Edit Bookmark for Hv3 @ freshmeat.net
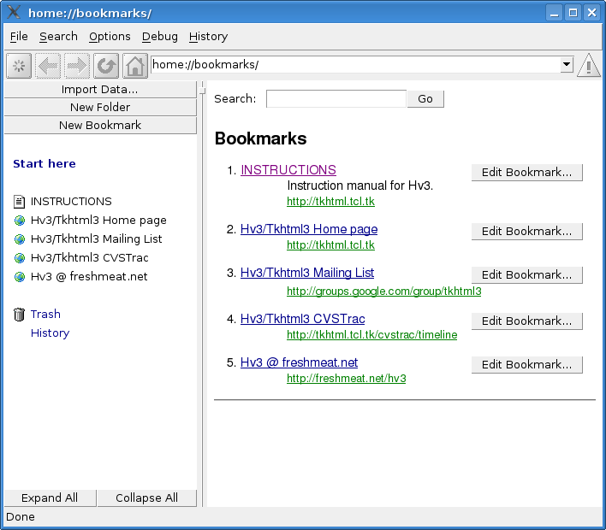 pos(526,364)
